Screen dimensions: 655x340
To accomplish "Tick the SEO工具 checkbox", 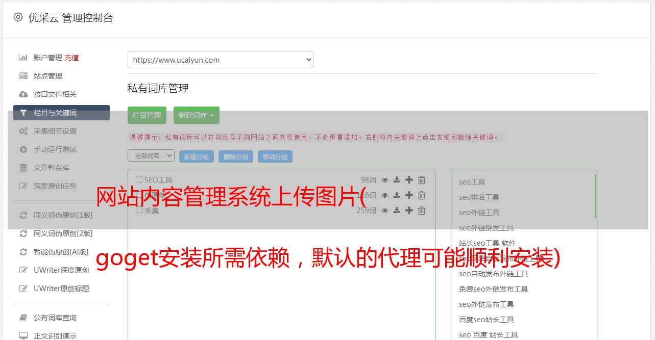I will [139, 179].
